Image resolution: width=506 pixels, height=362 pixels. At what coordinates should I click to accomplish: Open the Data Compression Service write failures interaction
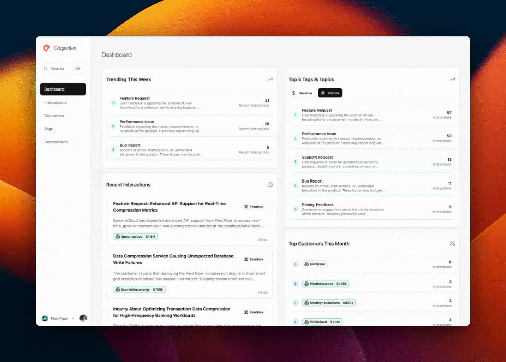(x=173, y=259)
